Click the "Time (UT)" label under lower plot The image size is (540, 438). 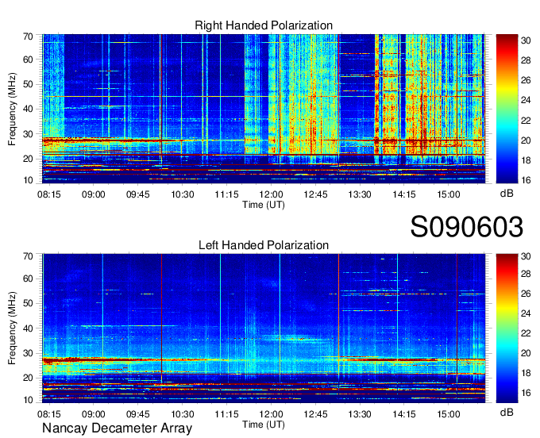point(264,425)
